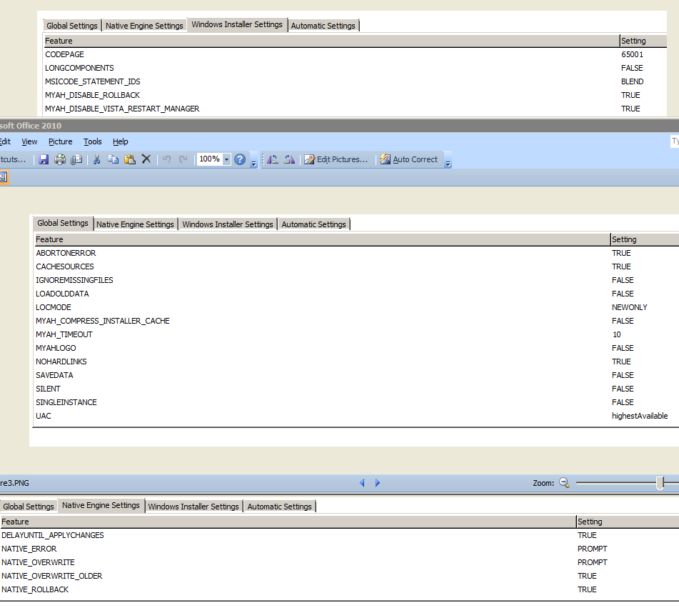Select the MYAH_DISABLE_VISTA_RESTART_MANAGER row
Screen dimensions: 679x613
click(x=355, y=109)
